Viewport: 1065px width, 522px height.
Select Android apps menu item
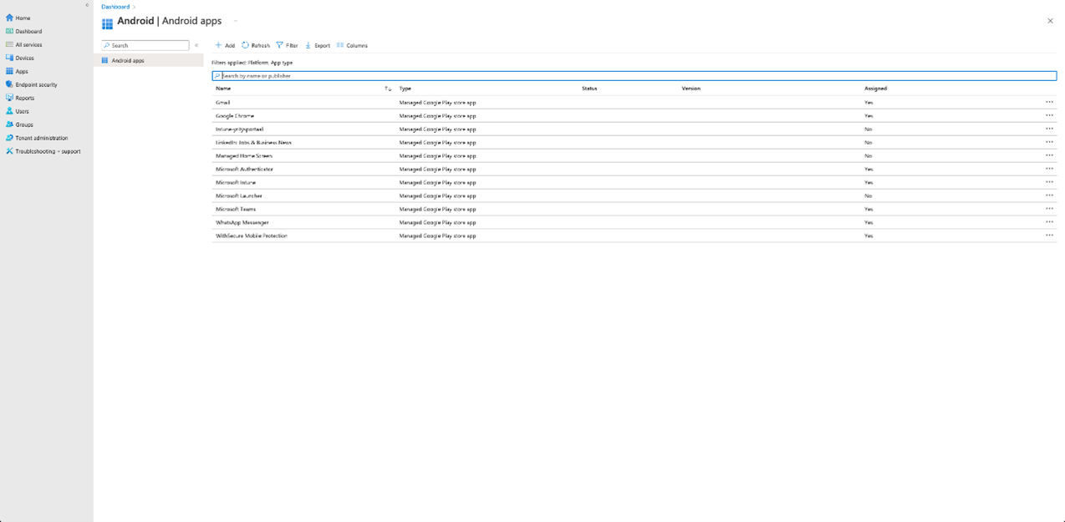tap(128, 60)
